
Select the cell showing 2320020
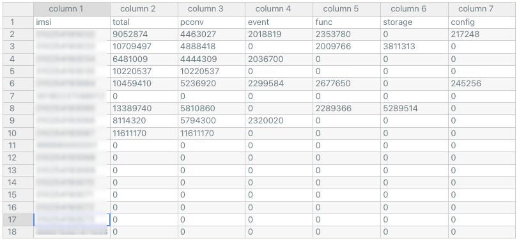click(279, 121)
